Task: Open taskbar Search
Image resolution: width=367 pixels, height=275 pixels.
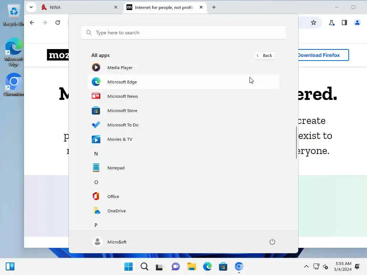Action: (x=144, y=266)
